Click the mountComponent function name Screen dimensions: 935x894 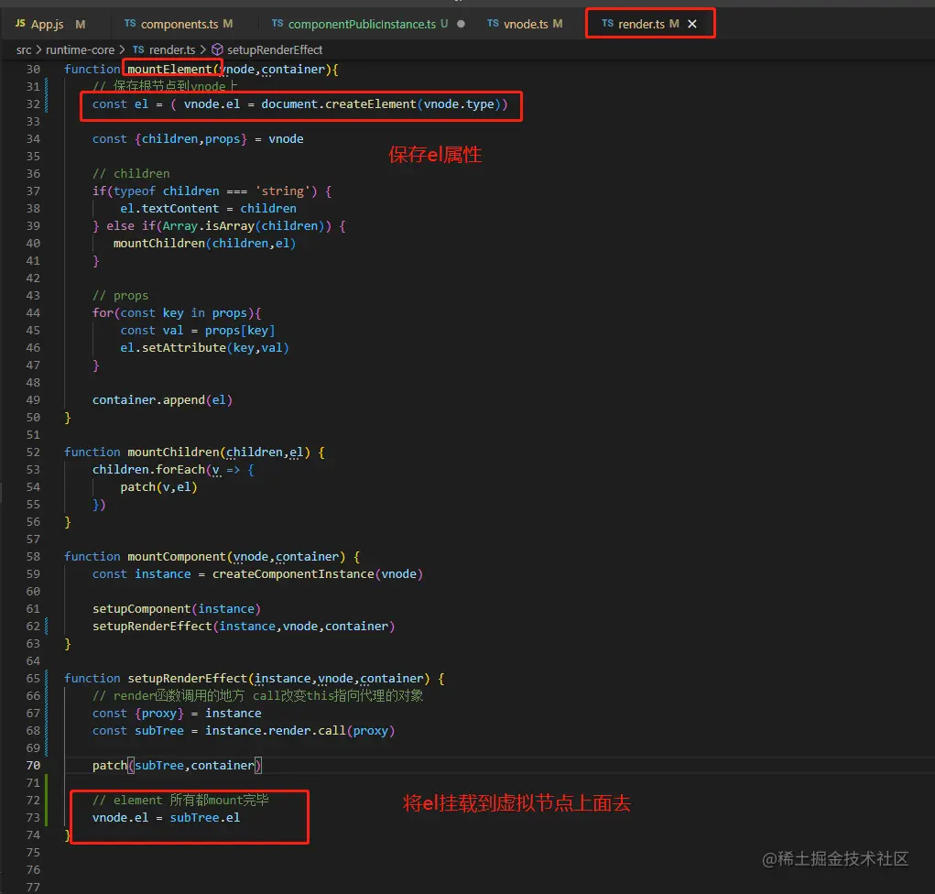tap(177, 556)
